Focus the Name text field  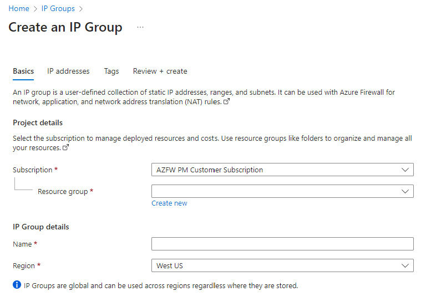282,244
